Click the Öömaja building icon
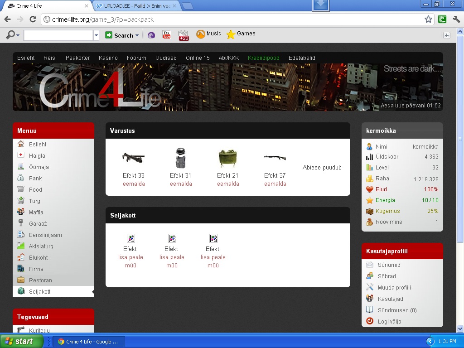 (21, 167)
